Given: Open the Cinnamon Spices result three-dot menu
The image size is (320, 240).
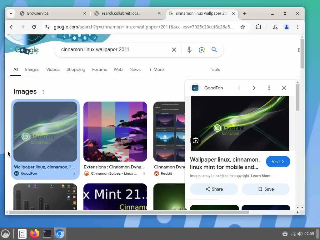Looking at the screenshot, I should point(144,173).
